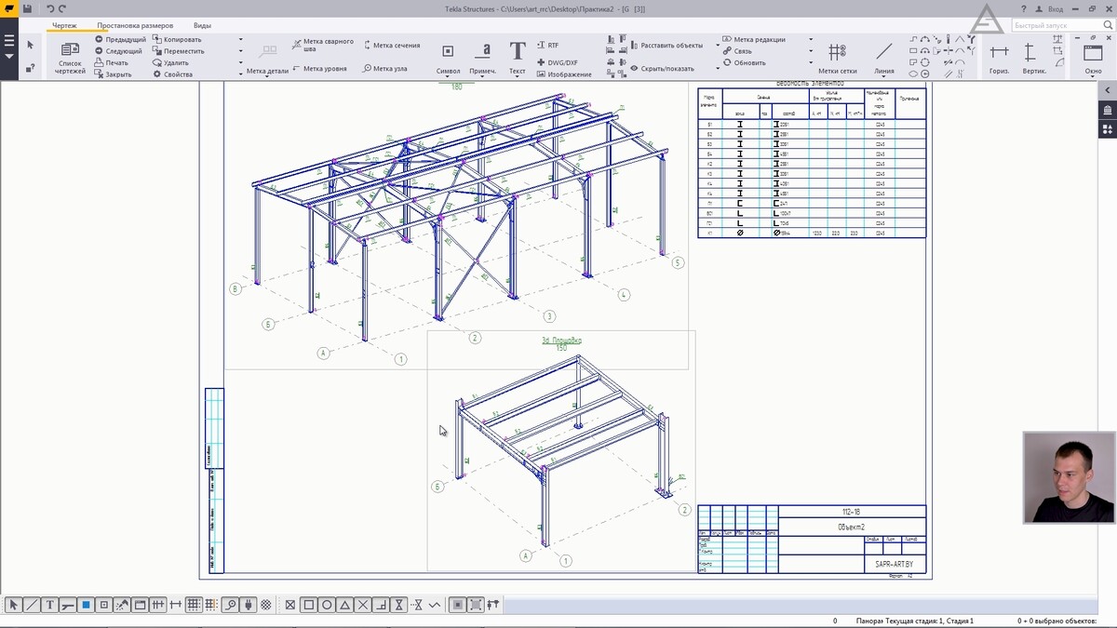
Task: Toggle the circle snap switch in bottom toolbar
Action: [x=327, y=605]
